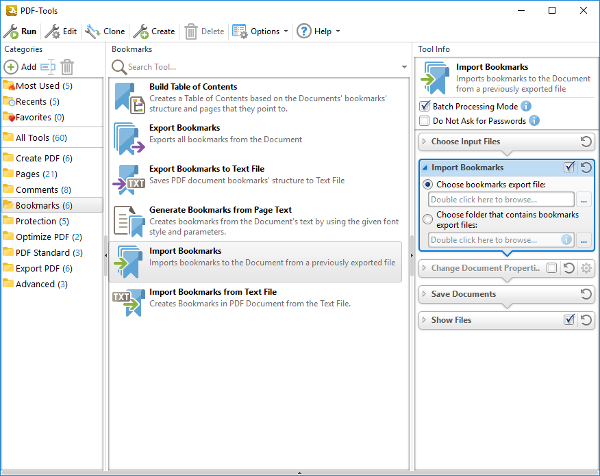Click Export Bookmarks to Text File icon
The width and height of the screenshot is (600, 476).
click(129, 180)
